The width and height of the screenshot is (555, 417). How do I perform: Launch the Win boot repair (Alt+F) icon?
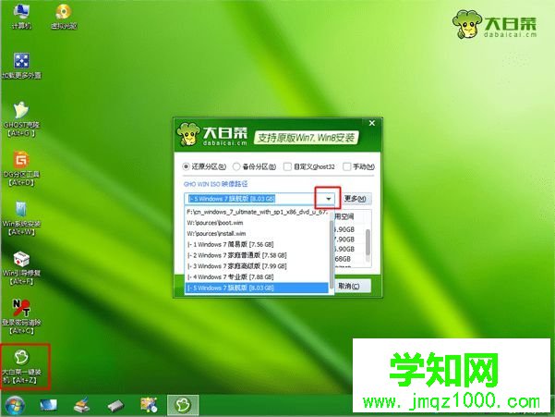point(21,268)
